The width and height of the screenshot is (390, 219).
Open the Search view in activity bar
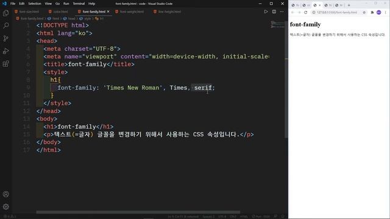click(x=5, y=26)
